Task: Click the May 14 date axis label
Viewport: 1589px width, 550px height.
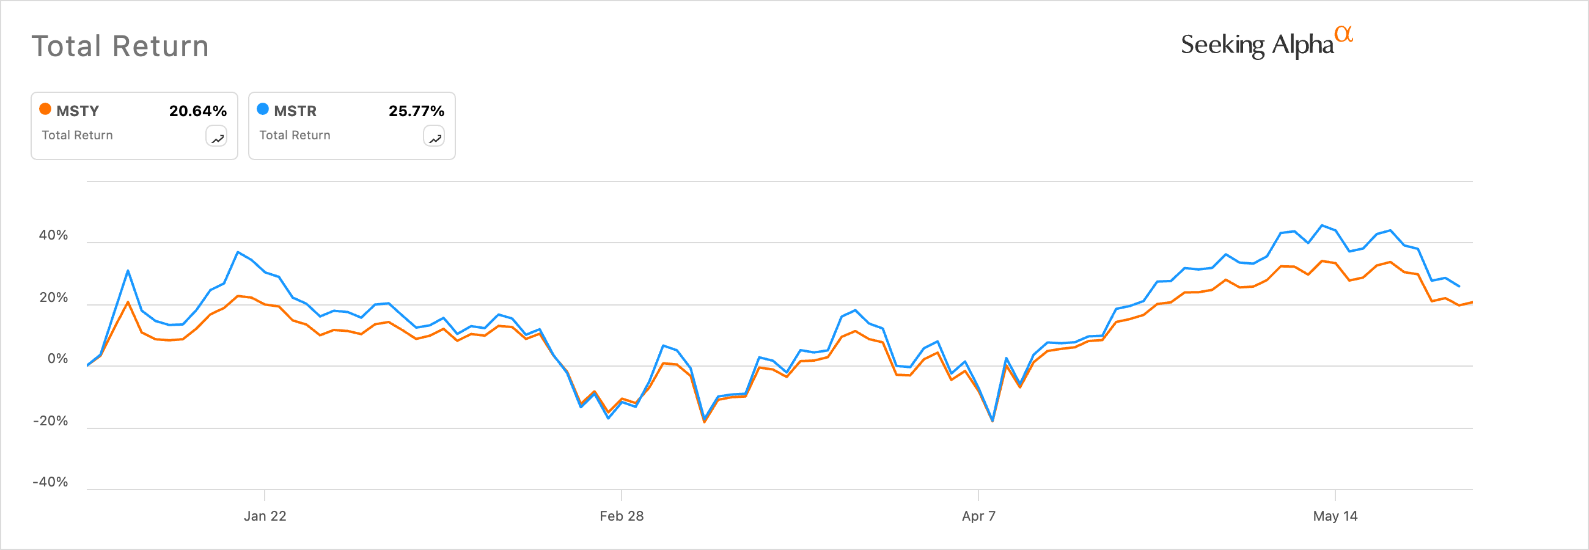Action: 1335,516
